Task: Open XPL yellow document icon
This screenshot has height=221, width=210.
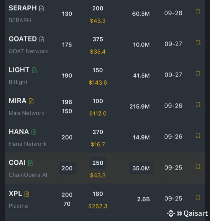Action: (x=27, y=194)
